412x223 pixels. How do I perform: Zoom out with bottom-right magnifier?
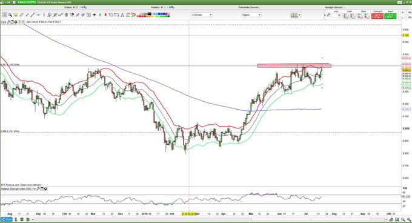[402, 219]
